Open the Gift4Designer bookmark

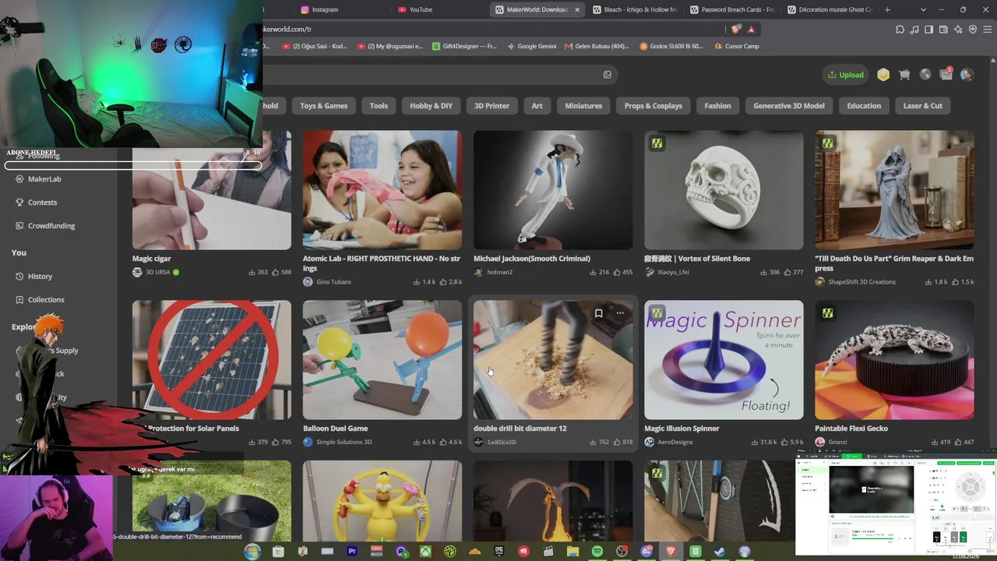464,46
